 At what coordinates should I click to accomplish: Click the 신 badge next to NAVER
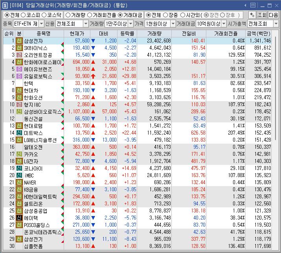[19, 183]
